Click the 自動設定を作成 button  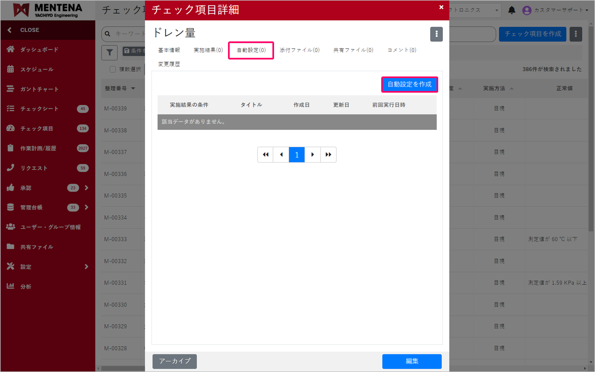point(409,85)
